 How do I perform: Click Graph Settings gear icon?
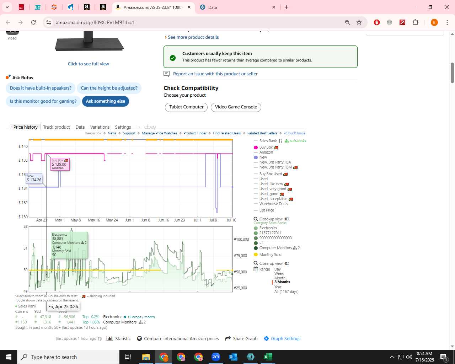point(266,338)
